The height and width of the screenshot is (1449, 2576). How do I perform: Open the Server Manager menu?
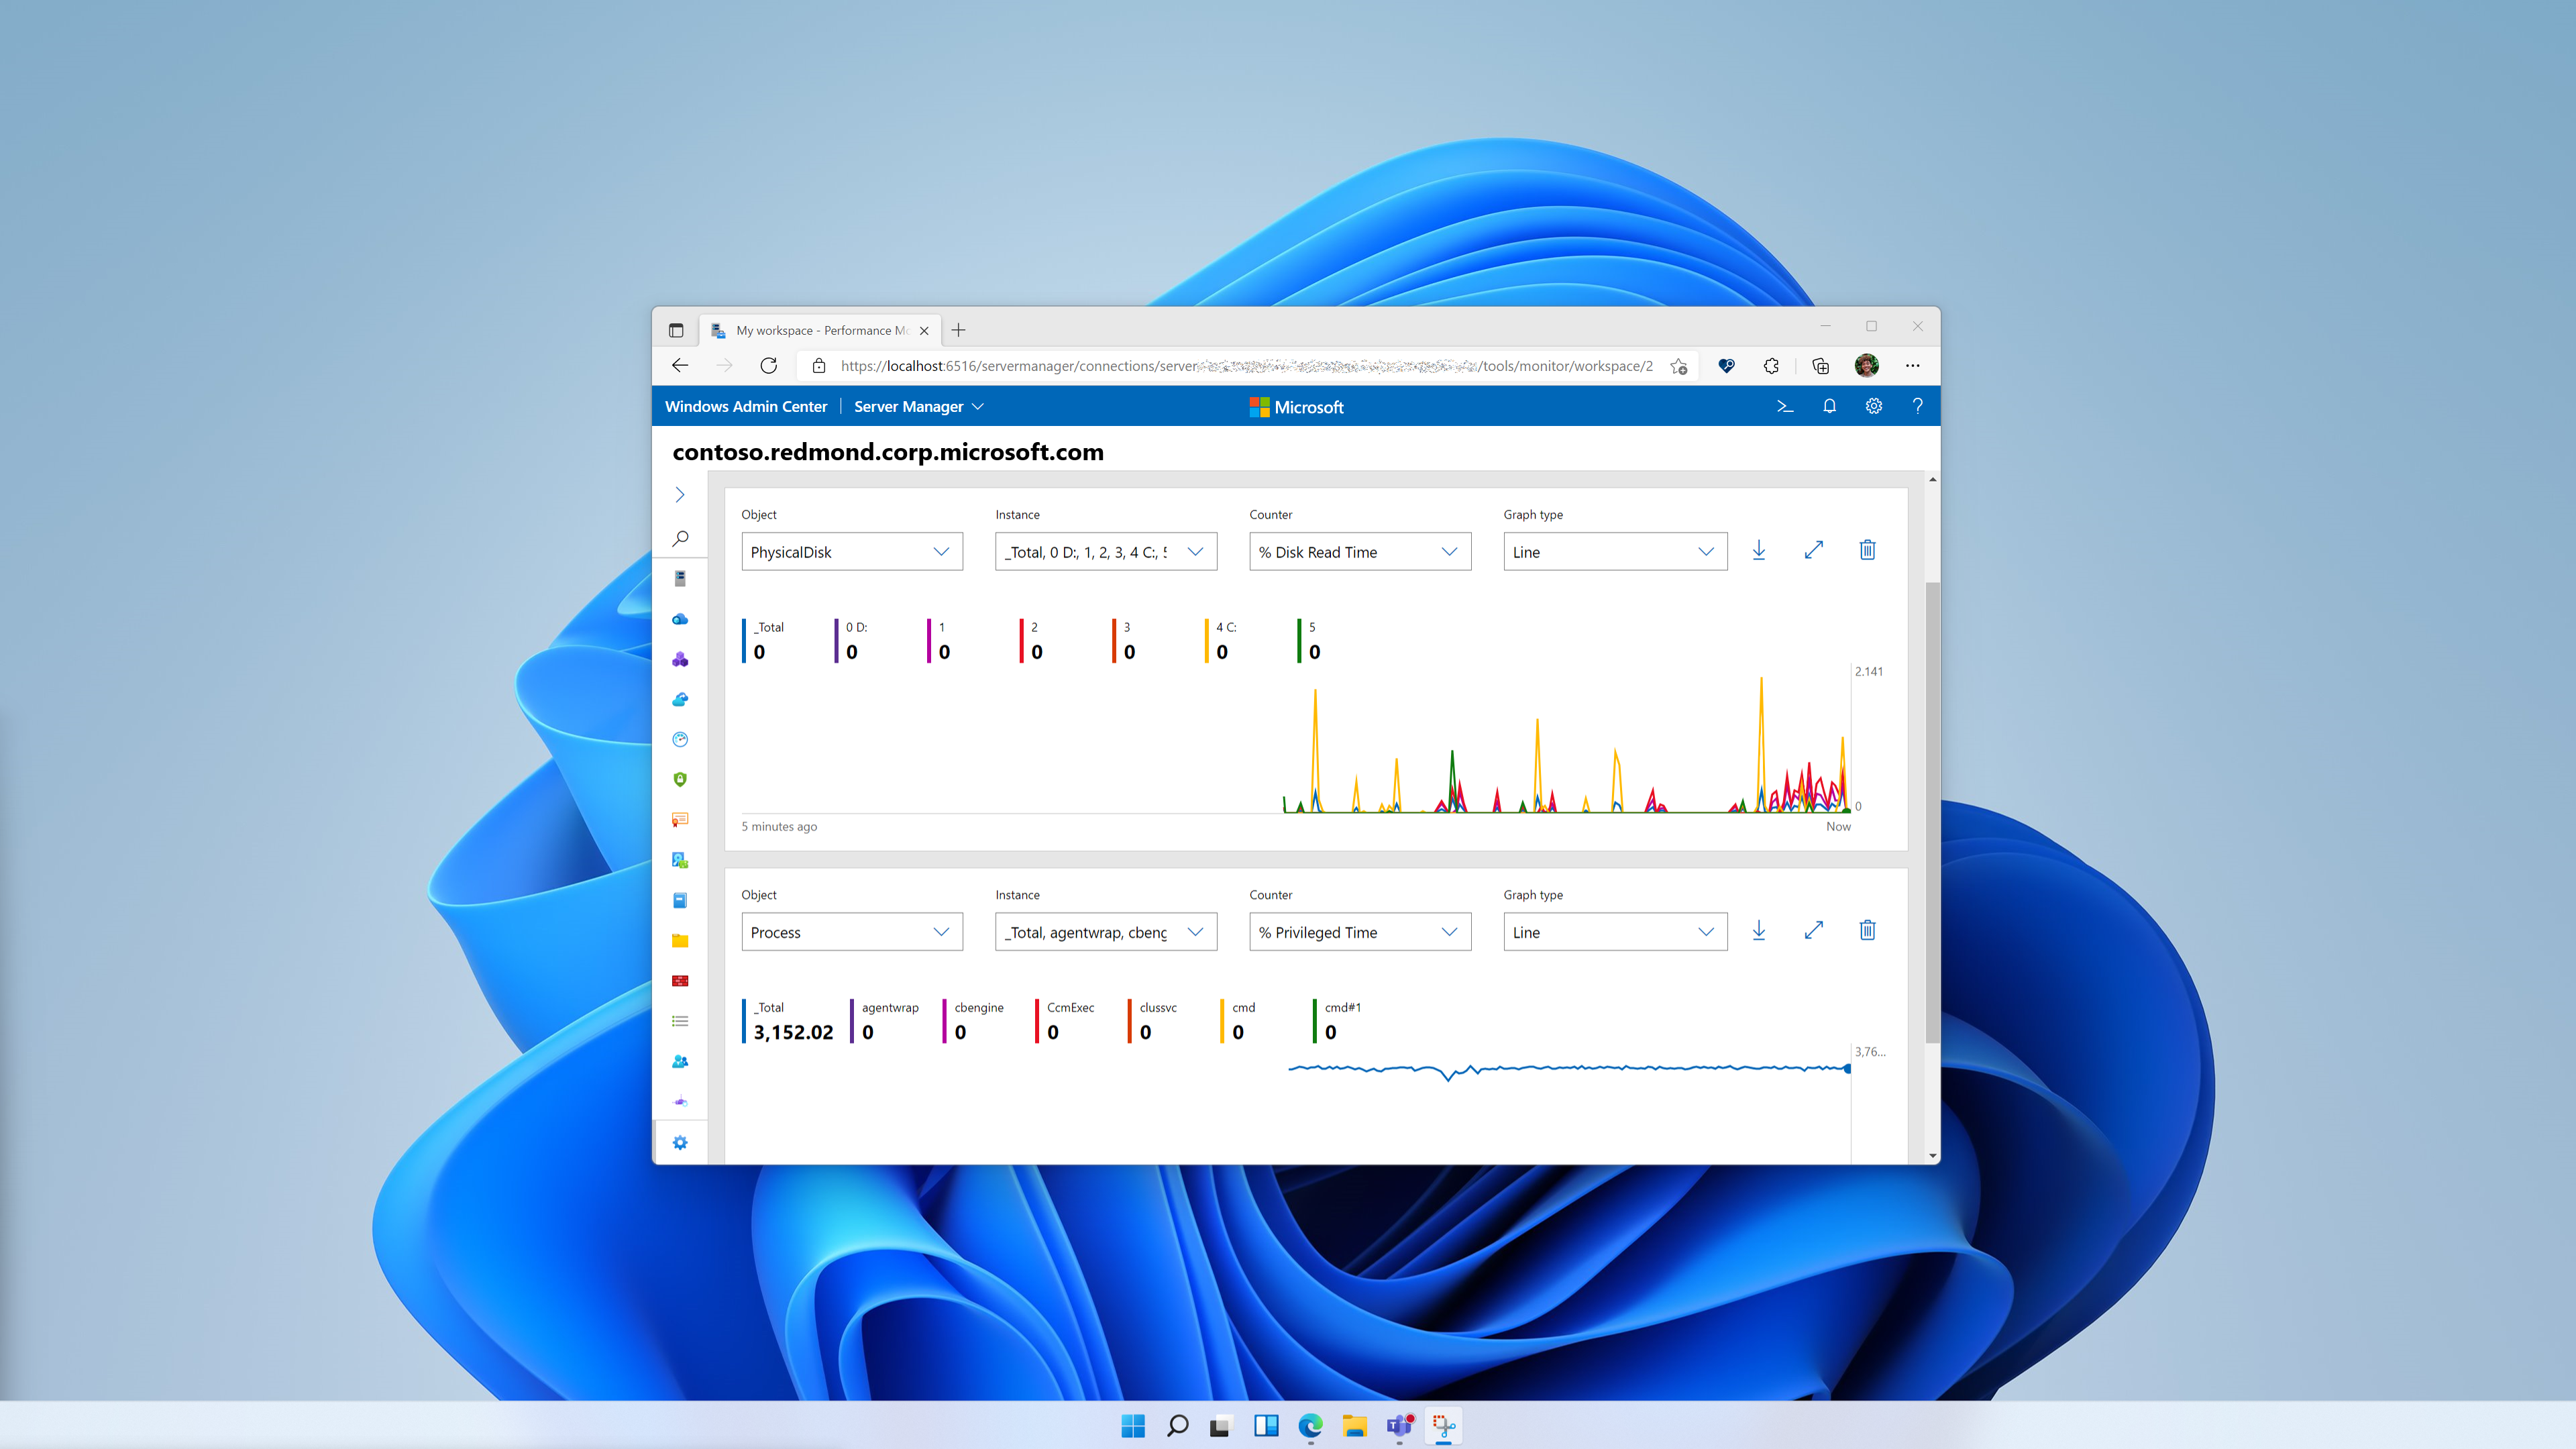pos(918,406)
